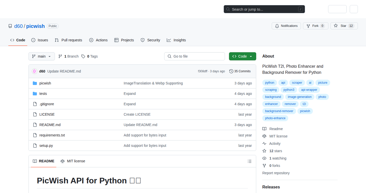Focus the Go to file input
This screenshot has height=193, width=366.
pyautogui.click(x=194, y=56)
